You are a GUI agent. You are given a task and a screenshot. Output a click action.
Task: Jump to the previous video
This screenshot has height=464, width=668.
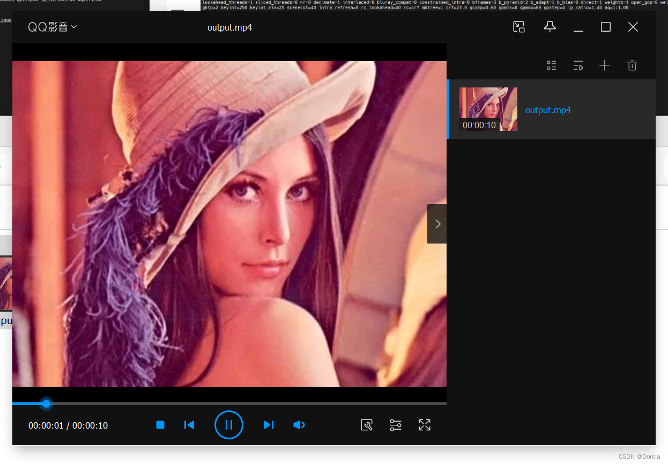[189, 425]
